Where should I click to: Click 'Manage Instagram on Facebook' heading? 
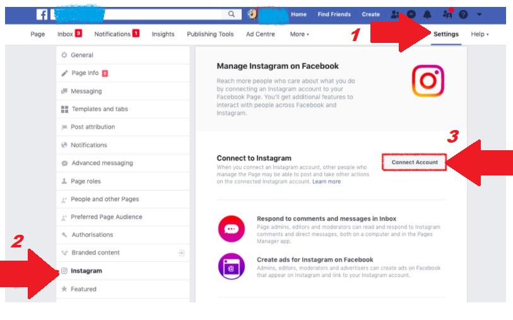coord(278,66)
